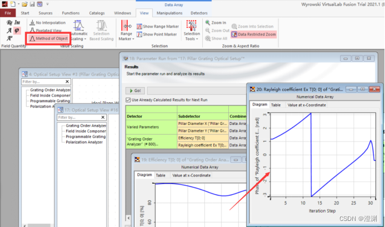385x227 pixels.
Task: Open Range Marker dropdown
Action: coord(126,31)
